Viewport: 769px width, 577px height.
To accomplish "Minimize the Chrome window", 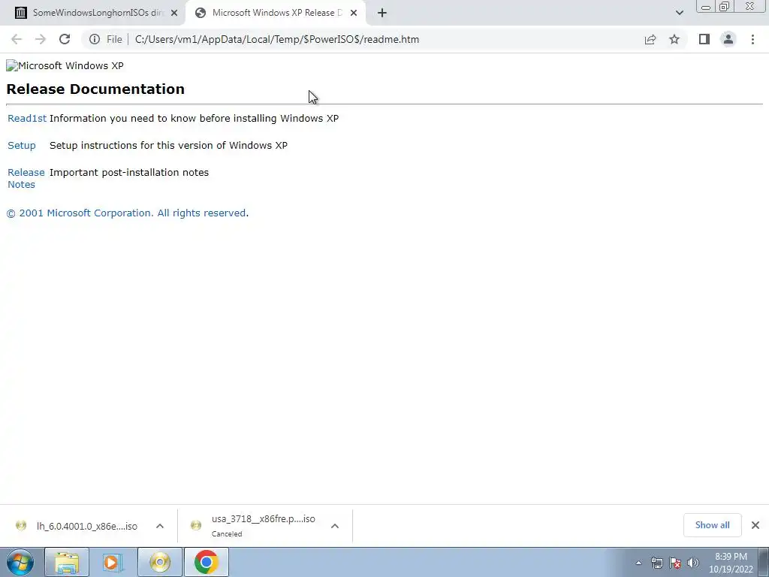I will (x=706, y=7).
